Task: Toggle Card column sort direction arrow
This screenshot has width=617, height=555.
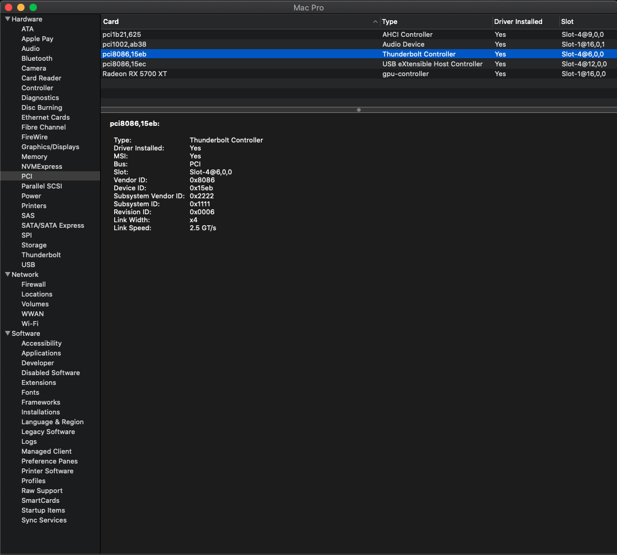Action: [375, 21]
